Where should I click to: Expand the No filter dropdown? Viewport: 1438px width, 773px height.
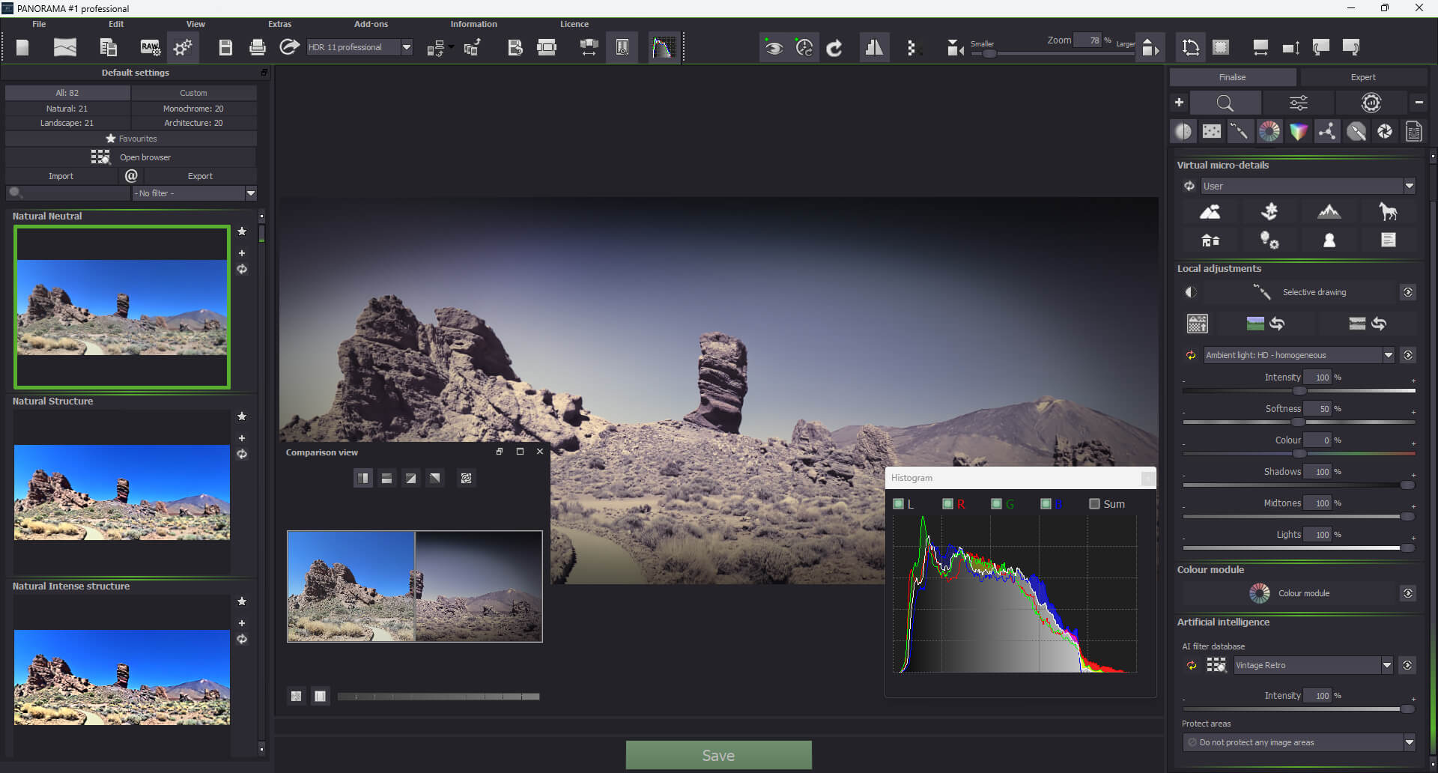pos(251,193)
